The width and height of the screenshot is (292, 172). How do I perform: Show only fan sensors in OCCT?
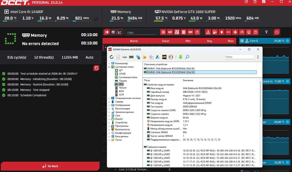[235, 32]
